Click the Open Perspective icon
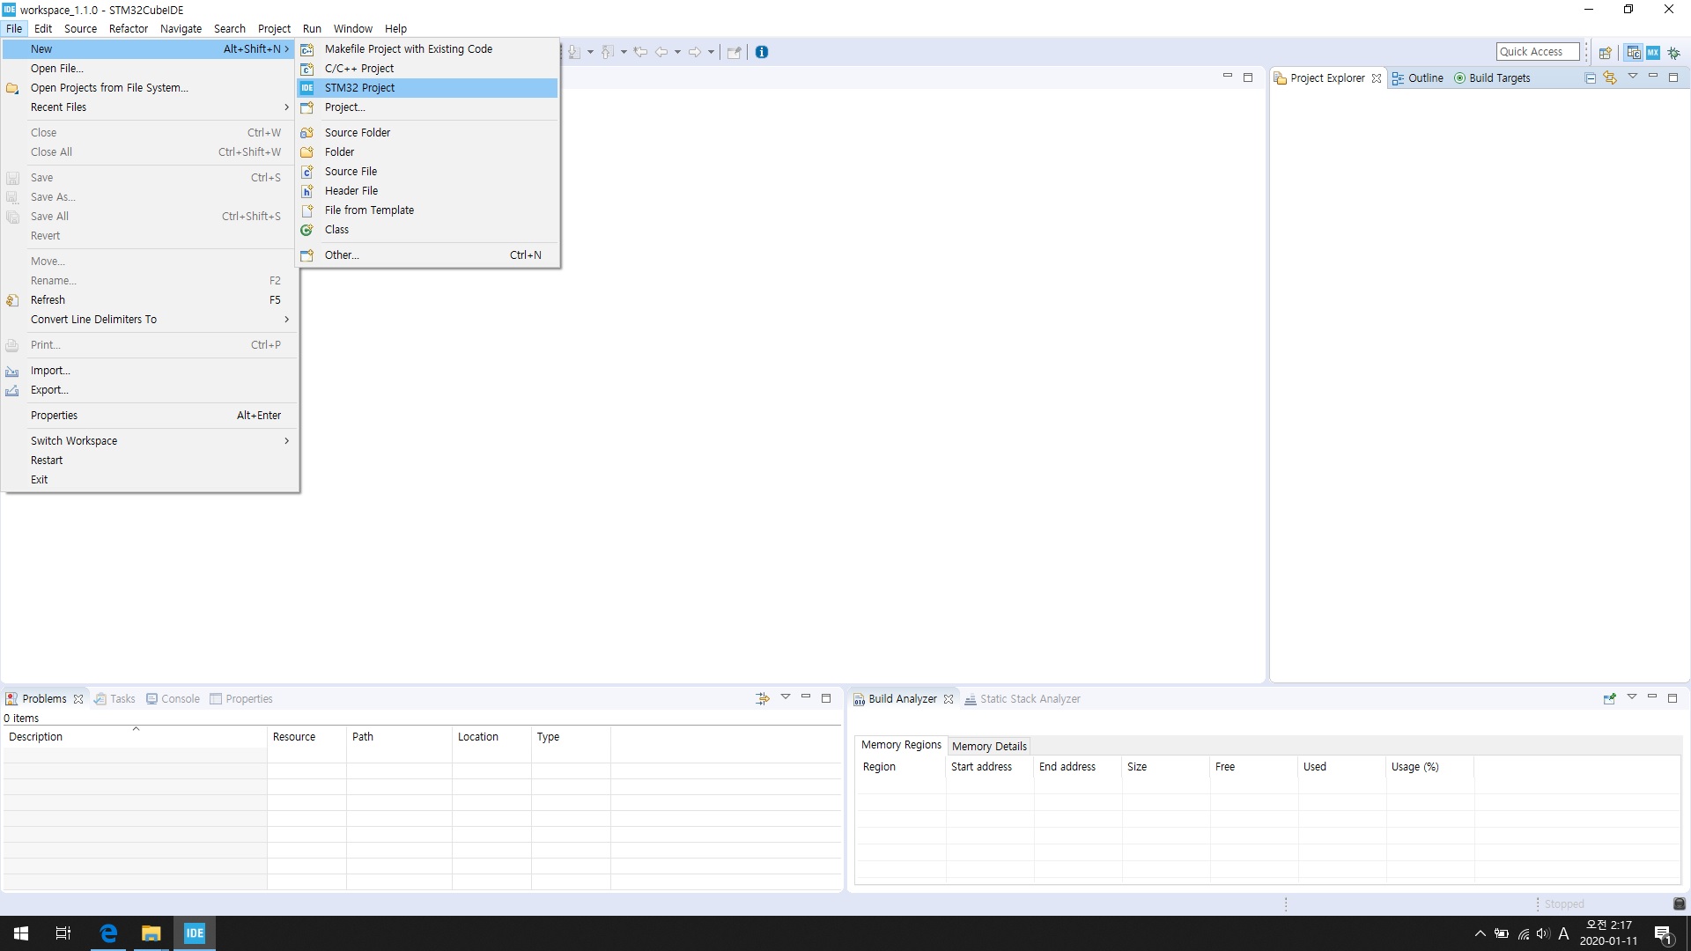Viewport: 1691px width, 951px height. [x=1606, y=52]
